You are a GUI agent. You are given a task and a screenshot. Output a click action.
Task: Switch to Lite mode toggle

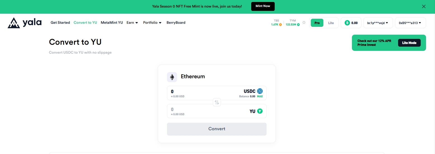pos(331,23)
